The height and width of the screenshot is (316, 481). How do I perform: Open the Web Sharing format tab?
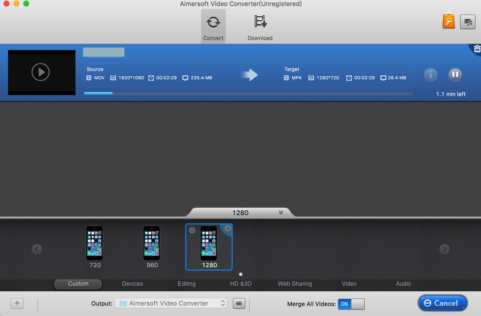(295, 284)
